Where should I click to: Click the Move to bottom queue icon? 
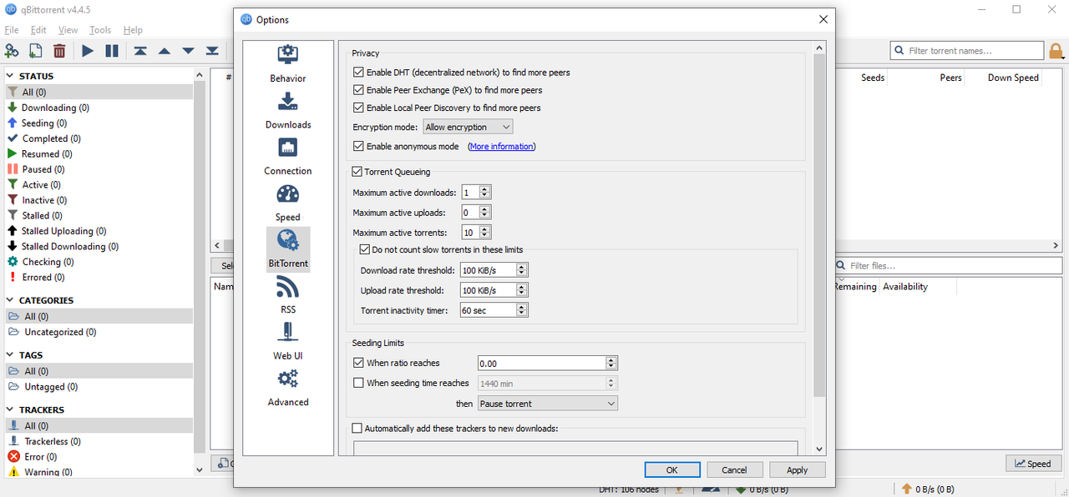pos(212,51)
